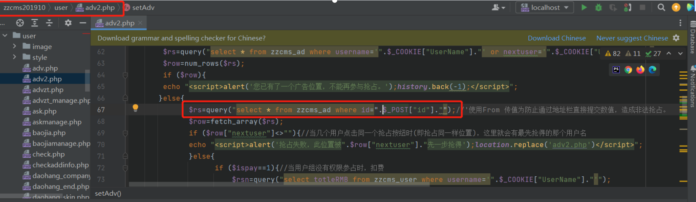Screen dimensions: 696x202
Task: Open the file in Firefox browser
Action: [640, 70]
